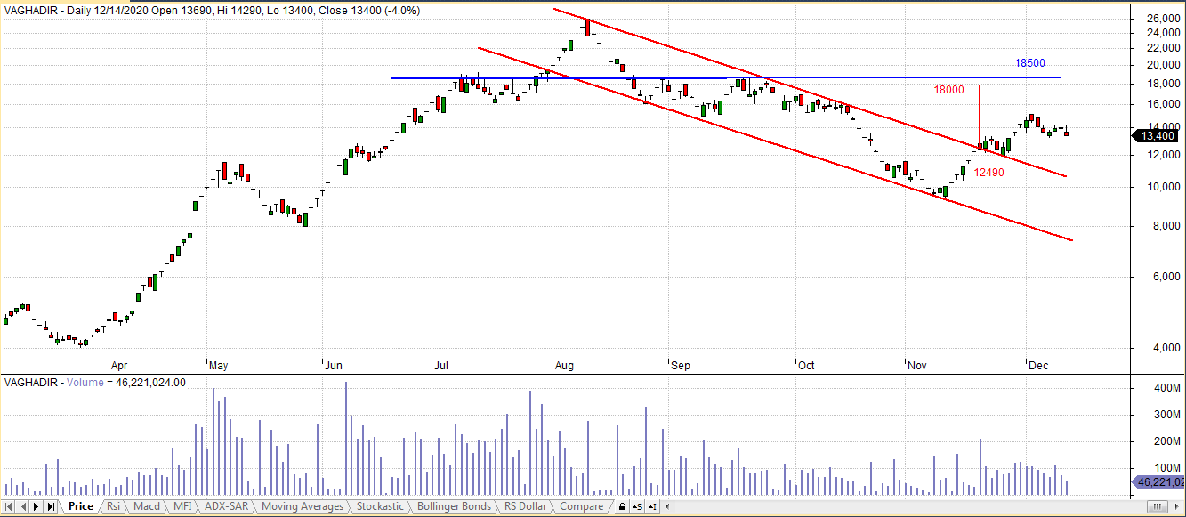1186x517 pixels.
Task: Toggle the chart lock padlock icon
Action: point(622,506)
